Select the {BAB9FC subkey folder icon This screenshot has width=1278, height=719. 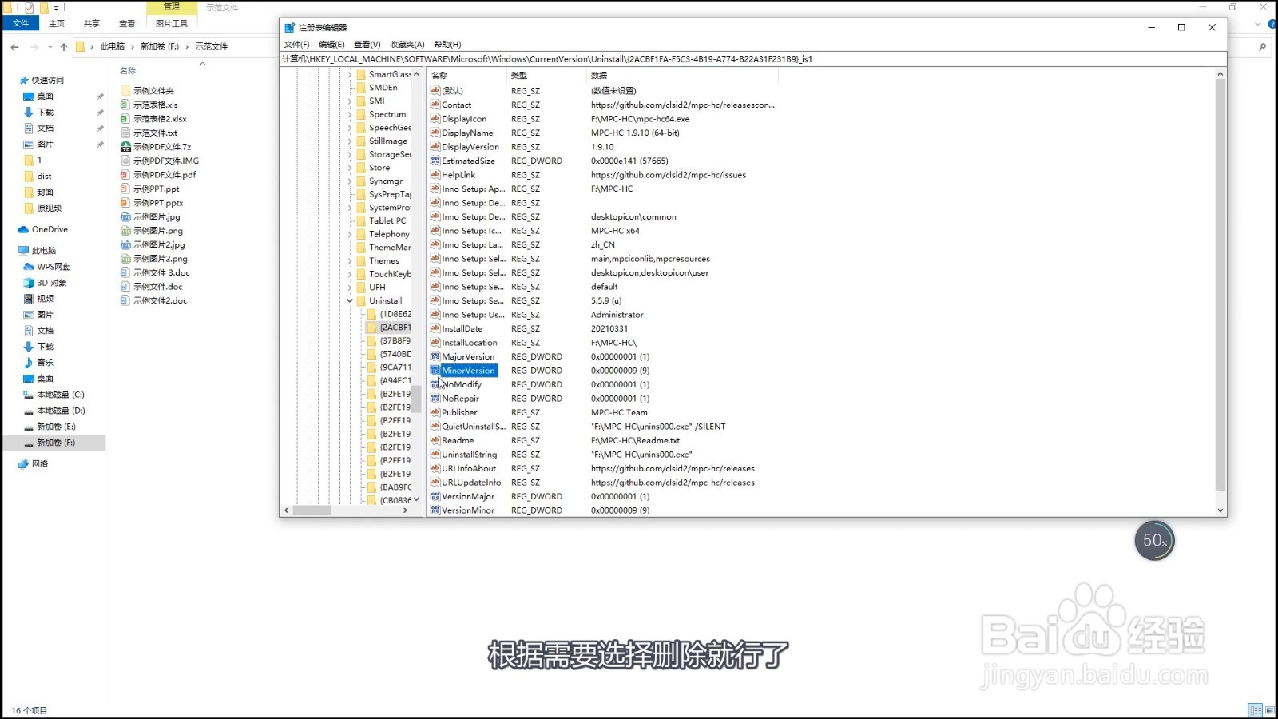click(x=371, y=487)
